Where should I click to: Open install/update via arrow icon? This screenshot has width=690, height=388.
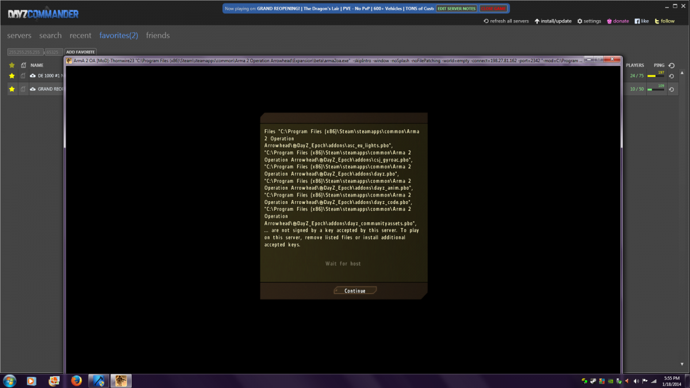click(537, 21)
